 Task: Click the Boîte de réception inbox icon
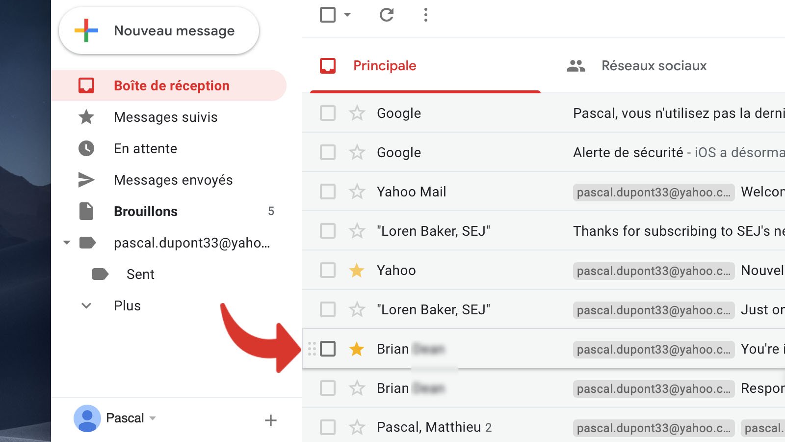pos(86,85)
